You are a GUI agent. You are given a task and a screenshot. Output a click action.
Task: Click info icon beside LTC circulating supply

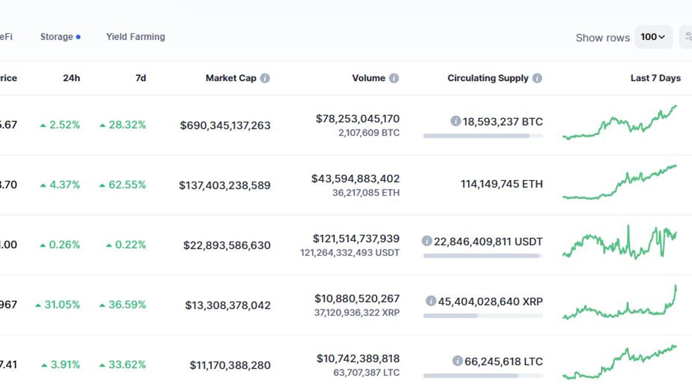point(458,360)
